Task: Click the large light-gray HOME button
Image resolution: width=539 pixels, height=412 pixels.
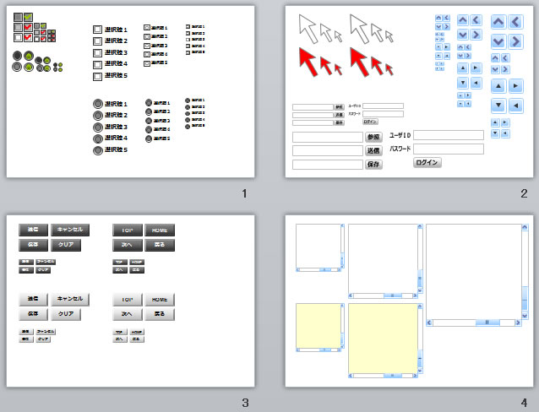Action: coord(159,300)
